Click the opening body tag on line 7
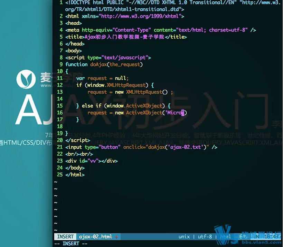Screen dimensions: 283x247 (x=74, y=51)
